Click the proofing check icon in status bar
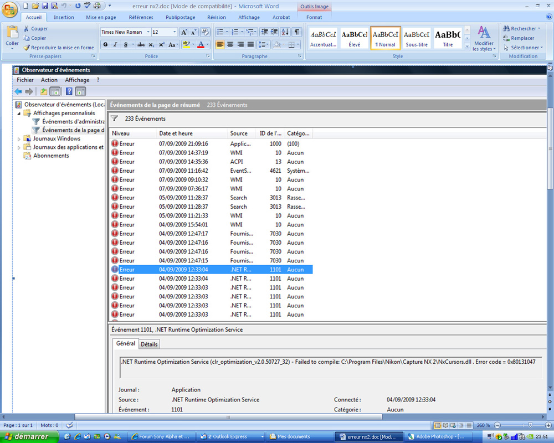Screen dimensions: 554x443 pos(70,425)
